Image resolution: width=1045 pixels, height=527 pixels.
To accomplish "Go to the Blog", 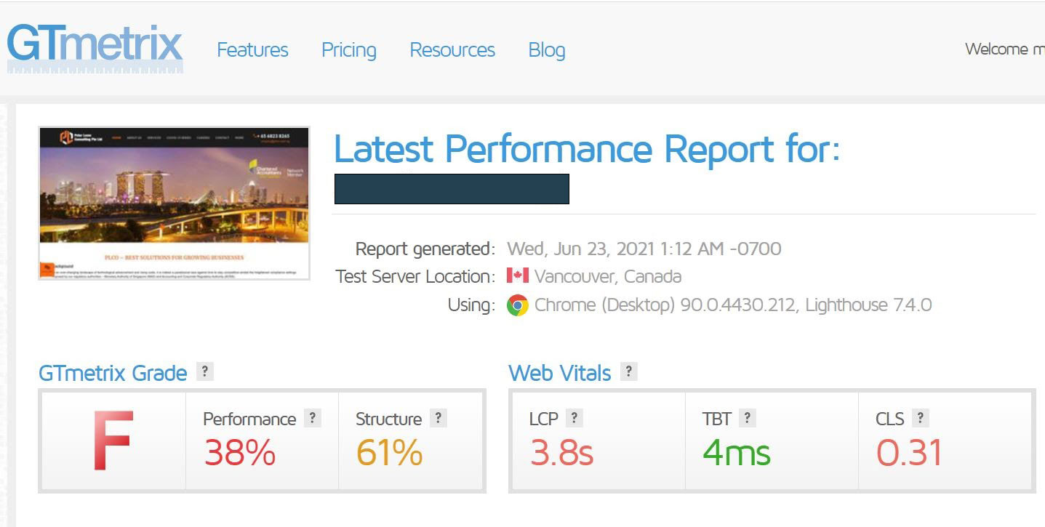I will 547,50.
